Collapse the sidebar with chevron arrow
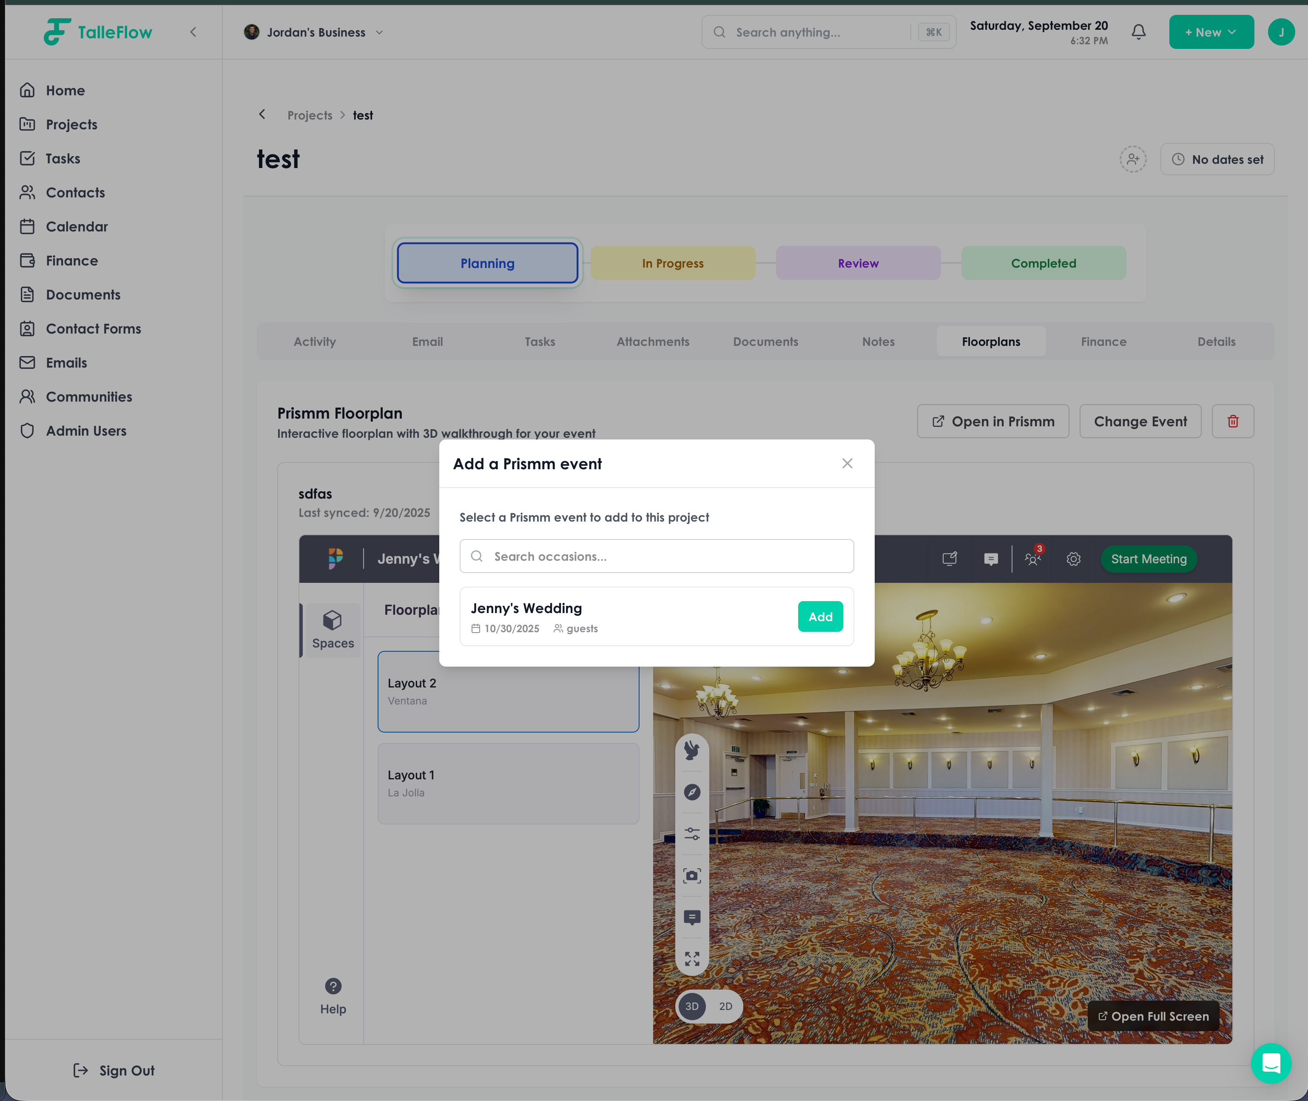This screenshot has height=1101, width=1308. pos(193,32)
